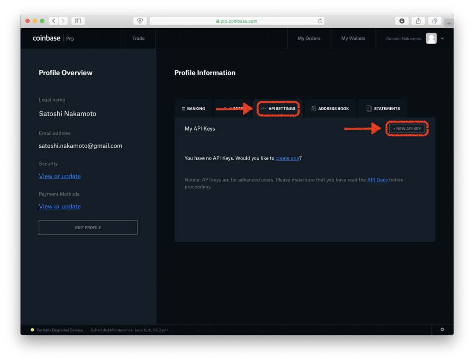Show all tabs overview icon
Image resolution: width=474 pixels, height=362 pixels.
coord(434,21)
